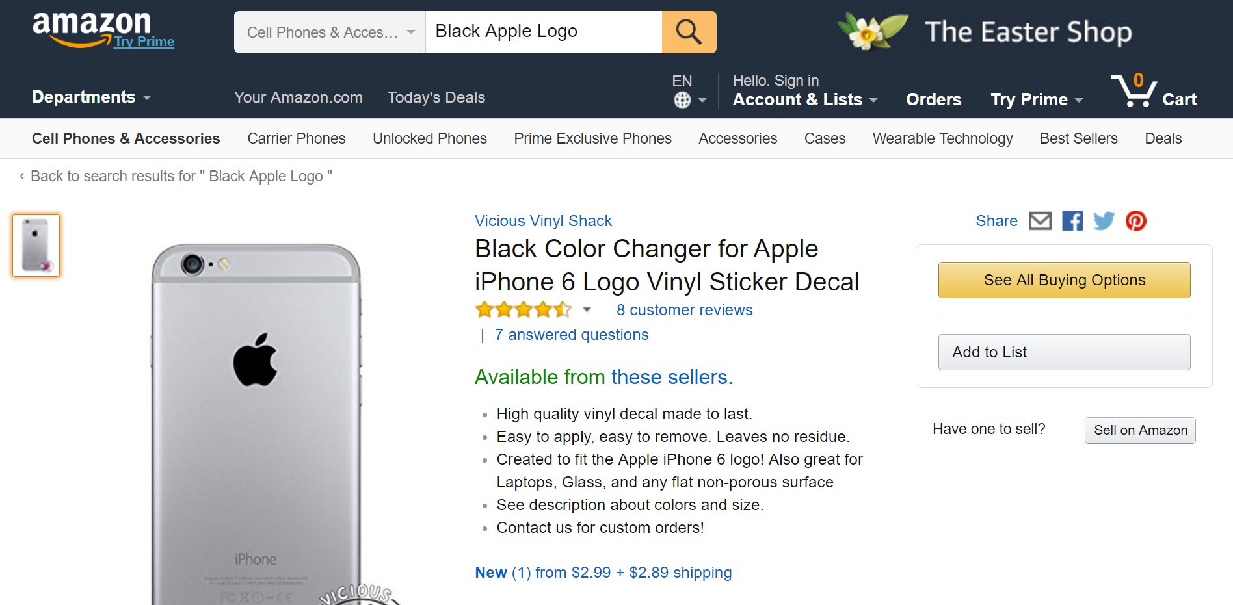Expand the Departments menu
The height and width of the screenshot is (605, 1233).
[91, 97]
